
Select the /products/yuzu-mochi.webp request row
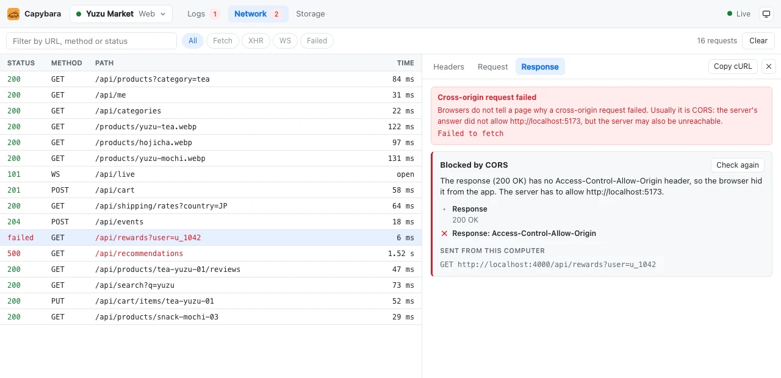[211, 159]
